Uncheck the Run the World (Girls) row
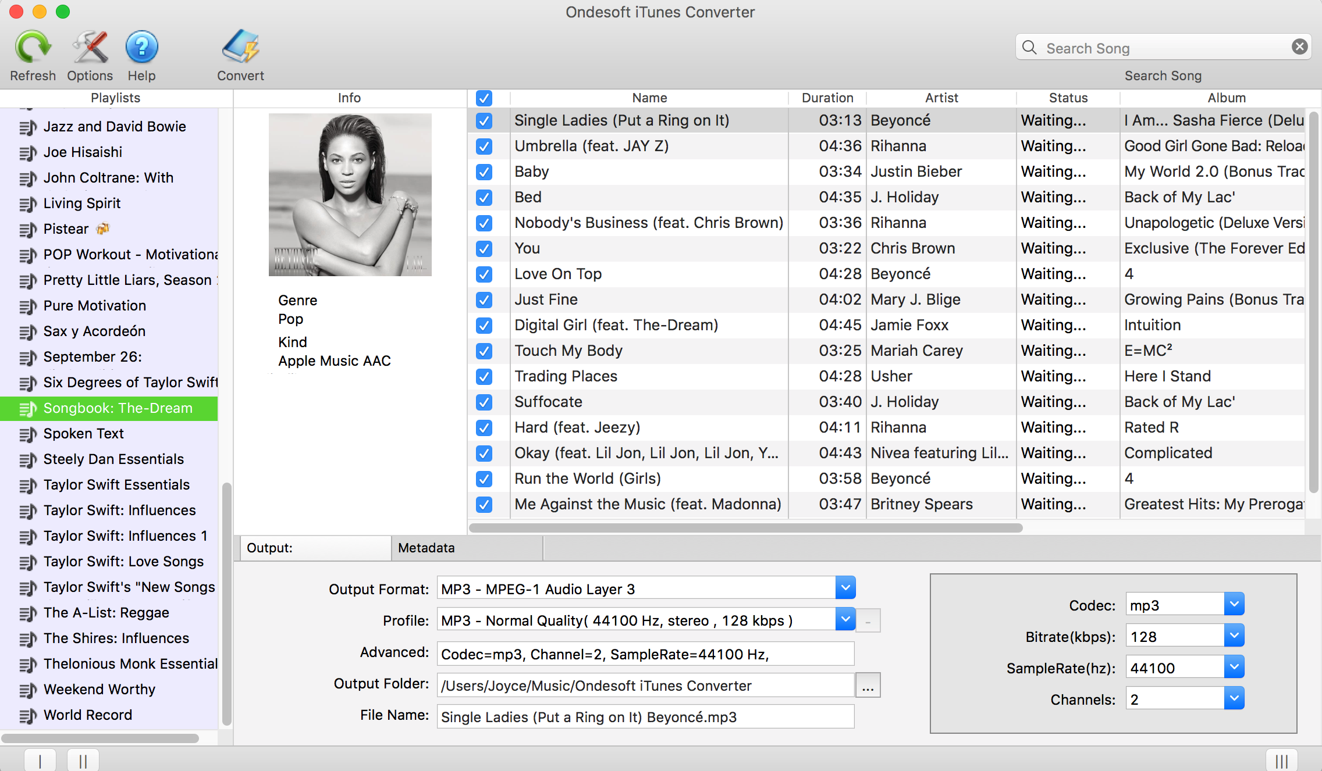Image resolution: width=1322 pixels, height=771 pixels. pyautogui.click(x=484, y=478)
